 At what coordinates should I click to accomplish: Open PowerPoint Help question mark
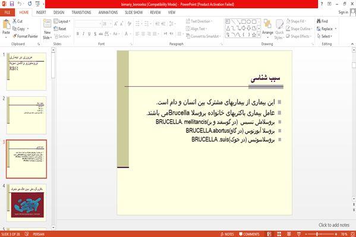tap(322, 4)
